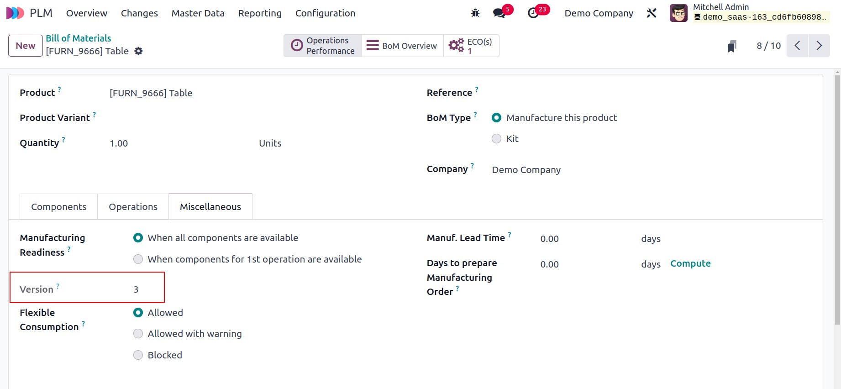Open the Master Data menu
Screen dimensions: 841x389
(x=198, y=13)
